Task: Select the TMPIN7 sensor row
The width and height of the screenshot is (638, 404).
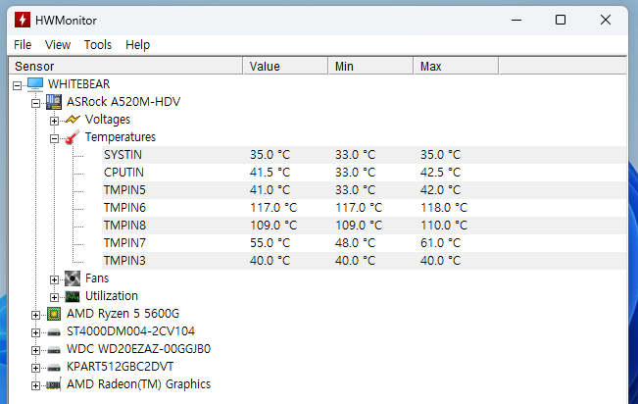Action: coord(364,243)
